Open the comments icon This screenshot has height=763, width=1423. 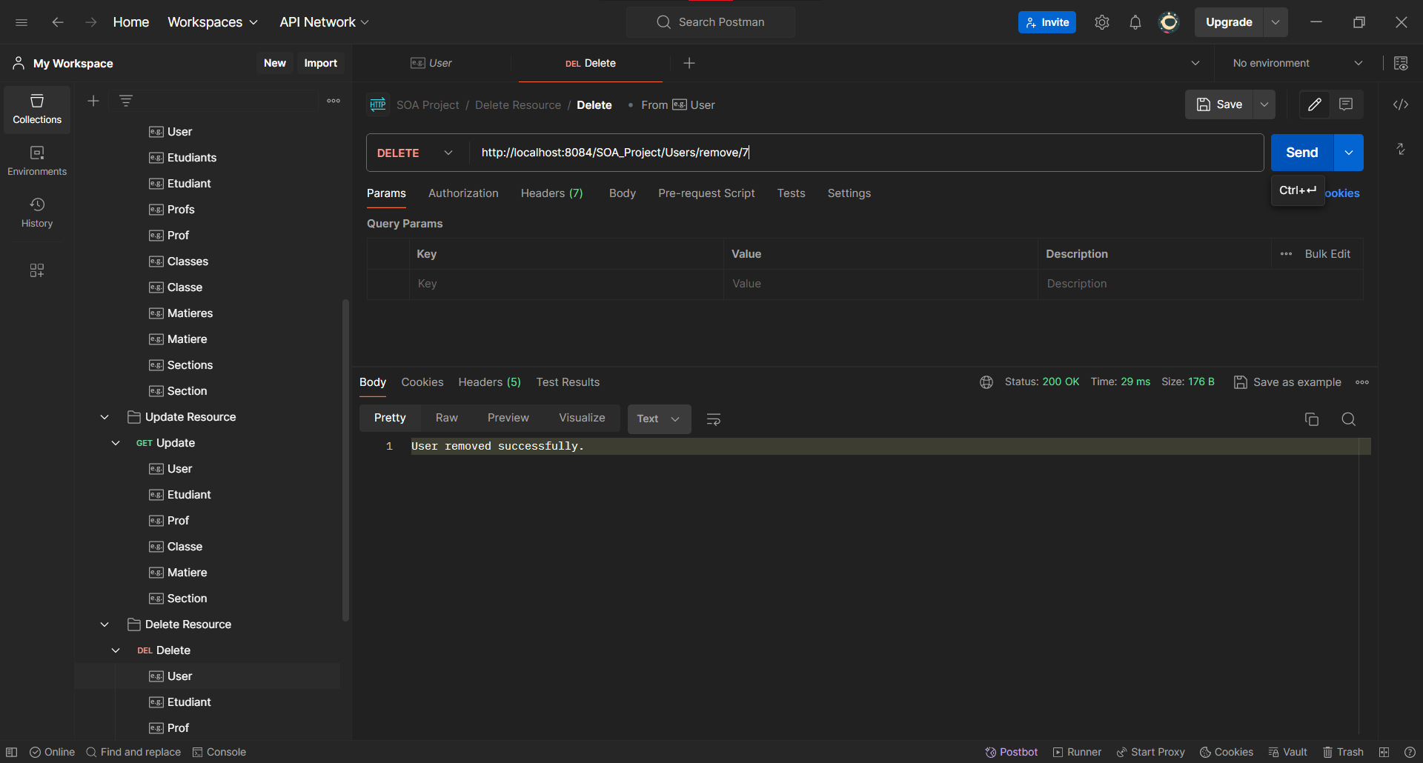[x=1346, y=104]
